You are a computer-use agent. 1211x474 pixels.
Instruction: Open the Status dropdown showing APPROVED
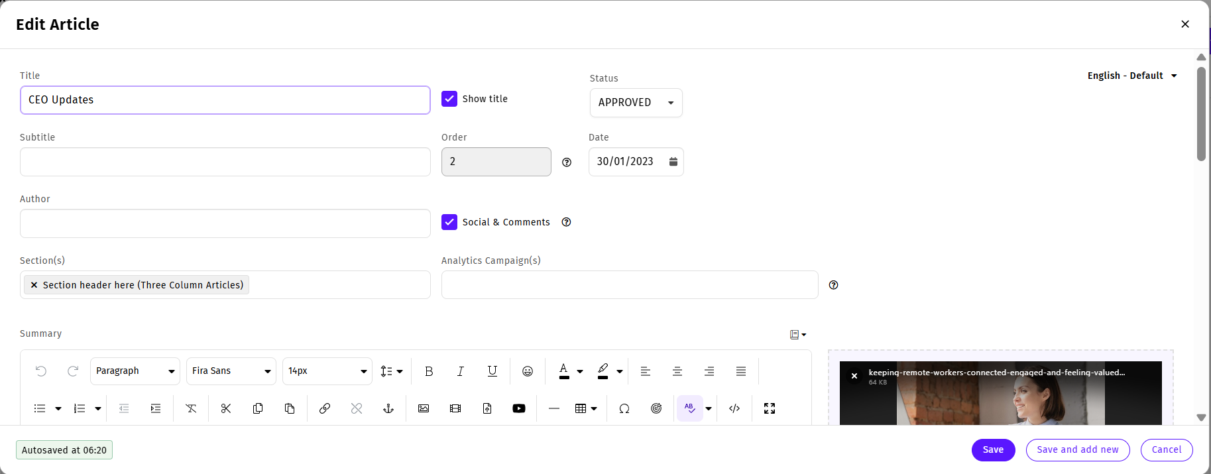coord(636,103)
